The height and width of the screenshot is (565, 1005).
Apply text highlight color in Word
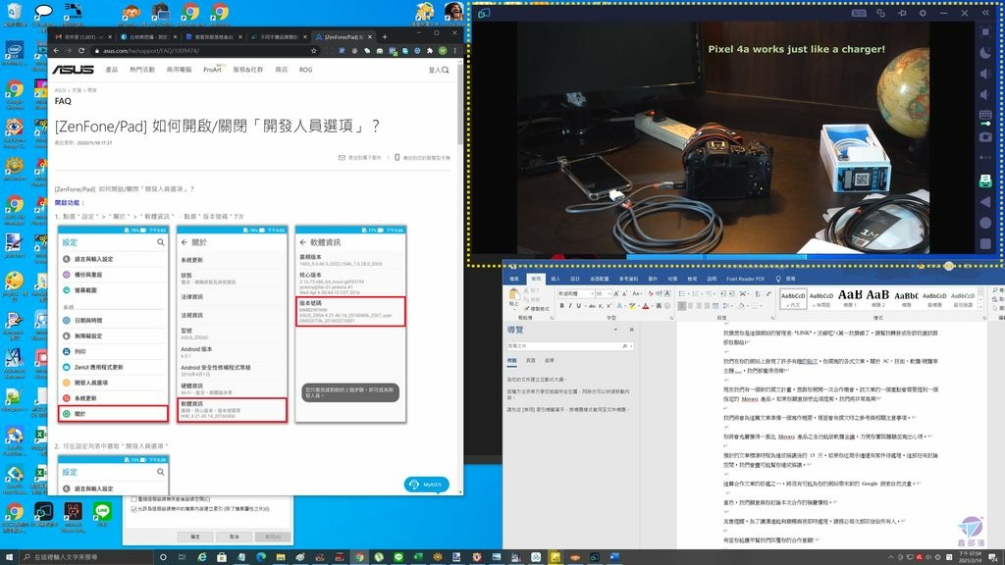[x=631, y=306]
